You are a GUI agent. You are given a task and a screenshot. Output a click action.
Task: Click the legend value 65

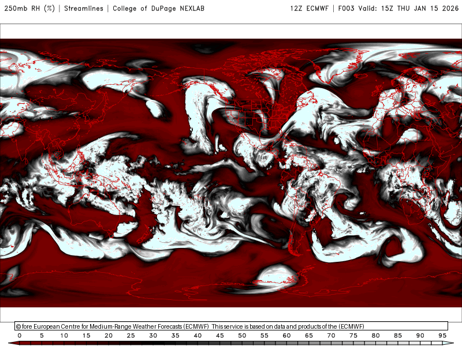tap(309, 336)
